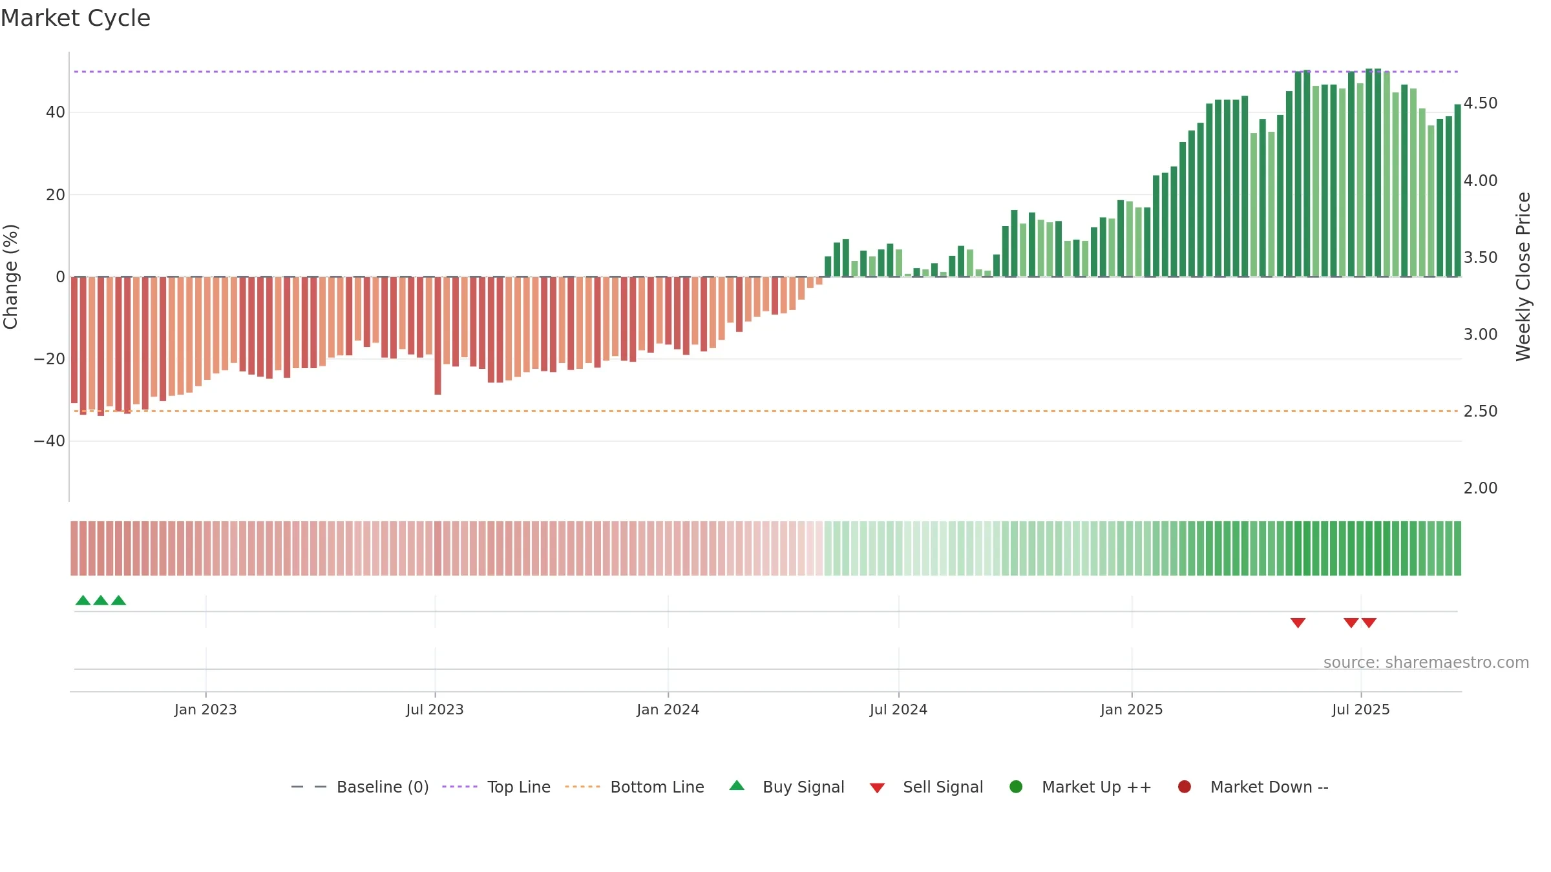1551x872 pixels.
Task: Click the source: sharemaestro.com text
Action: point(1426,663)
